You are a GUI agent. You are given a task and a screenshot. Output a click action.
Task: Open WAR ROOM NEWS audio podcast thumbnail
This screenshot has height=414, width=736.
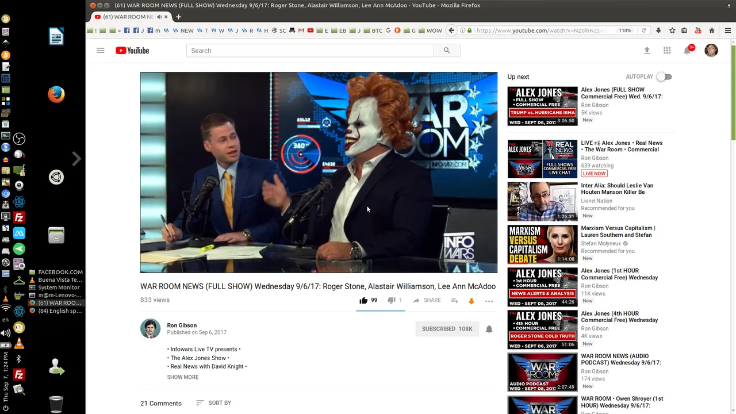542,372
